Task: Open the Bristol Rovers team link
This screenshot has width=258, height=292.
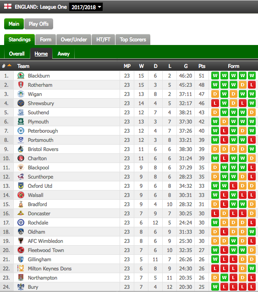Action: point(43,149)
